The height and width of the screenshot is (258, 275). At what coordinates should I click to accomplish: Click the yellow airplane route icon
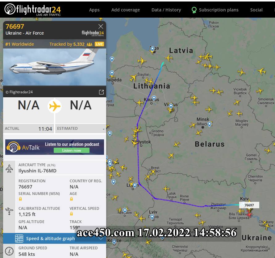point(55,106)
